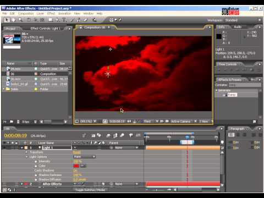The width and height of the screenshot is (264, 198).
Task: Toggle Shadow Darkness stopwatch
Action: point(36,175)
